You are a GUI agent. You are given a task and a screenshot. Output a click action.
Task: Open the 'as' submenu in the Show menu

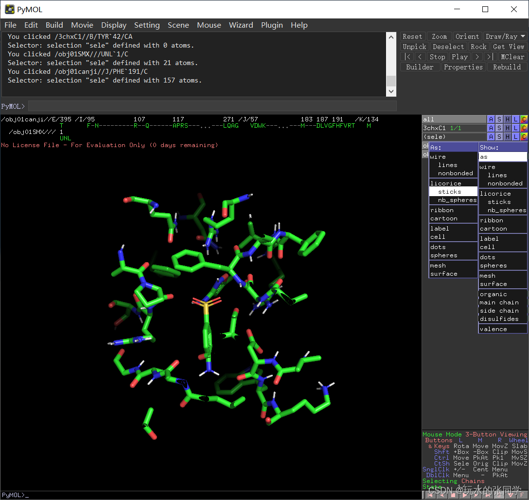pos(503,157)
